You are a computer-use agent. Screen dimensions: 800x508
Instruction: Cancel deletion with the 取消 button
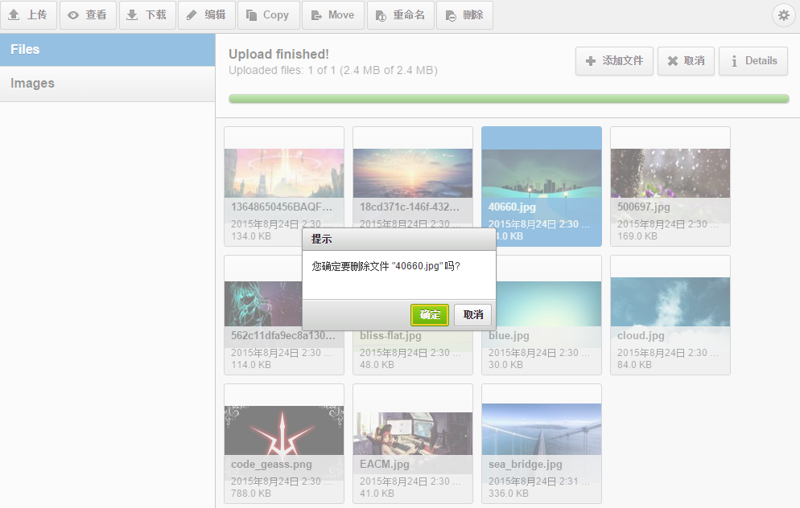click(472, 315)
